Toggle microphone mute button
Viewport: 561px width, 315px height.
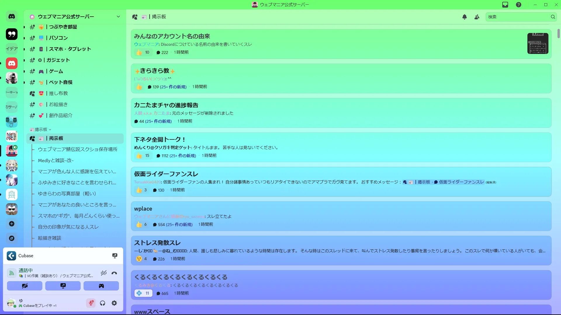91,303
